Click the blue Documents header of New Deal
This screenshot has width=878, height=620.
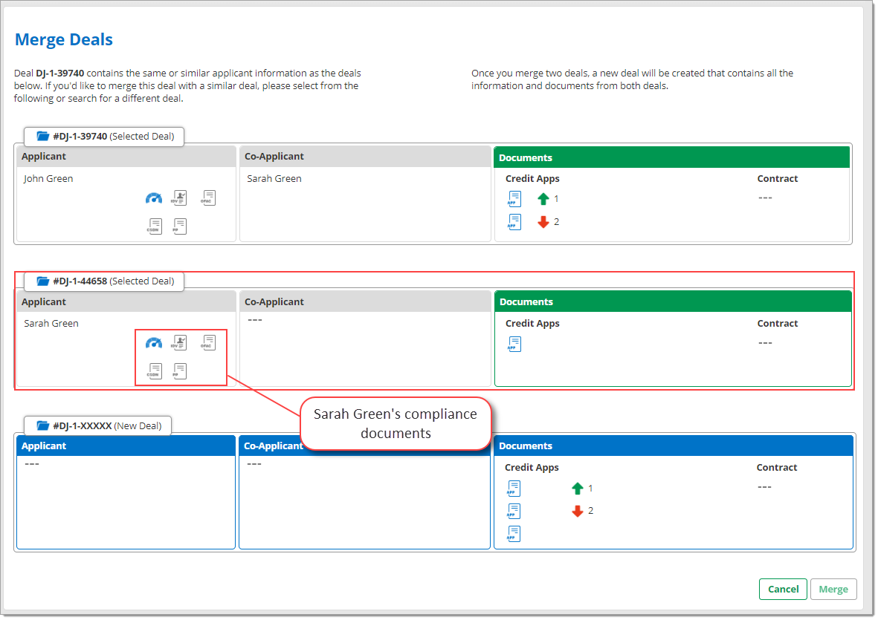pyautogui.click(x=673, y=446)
